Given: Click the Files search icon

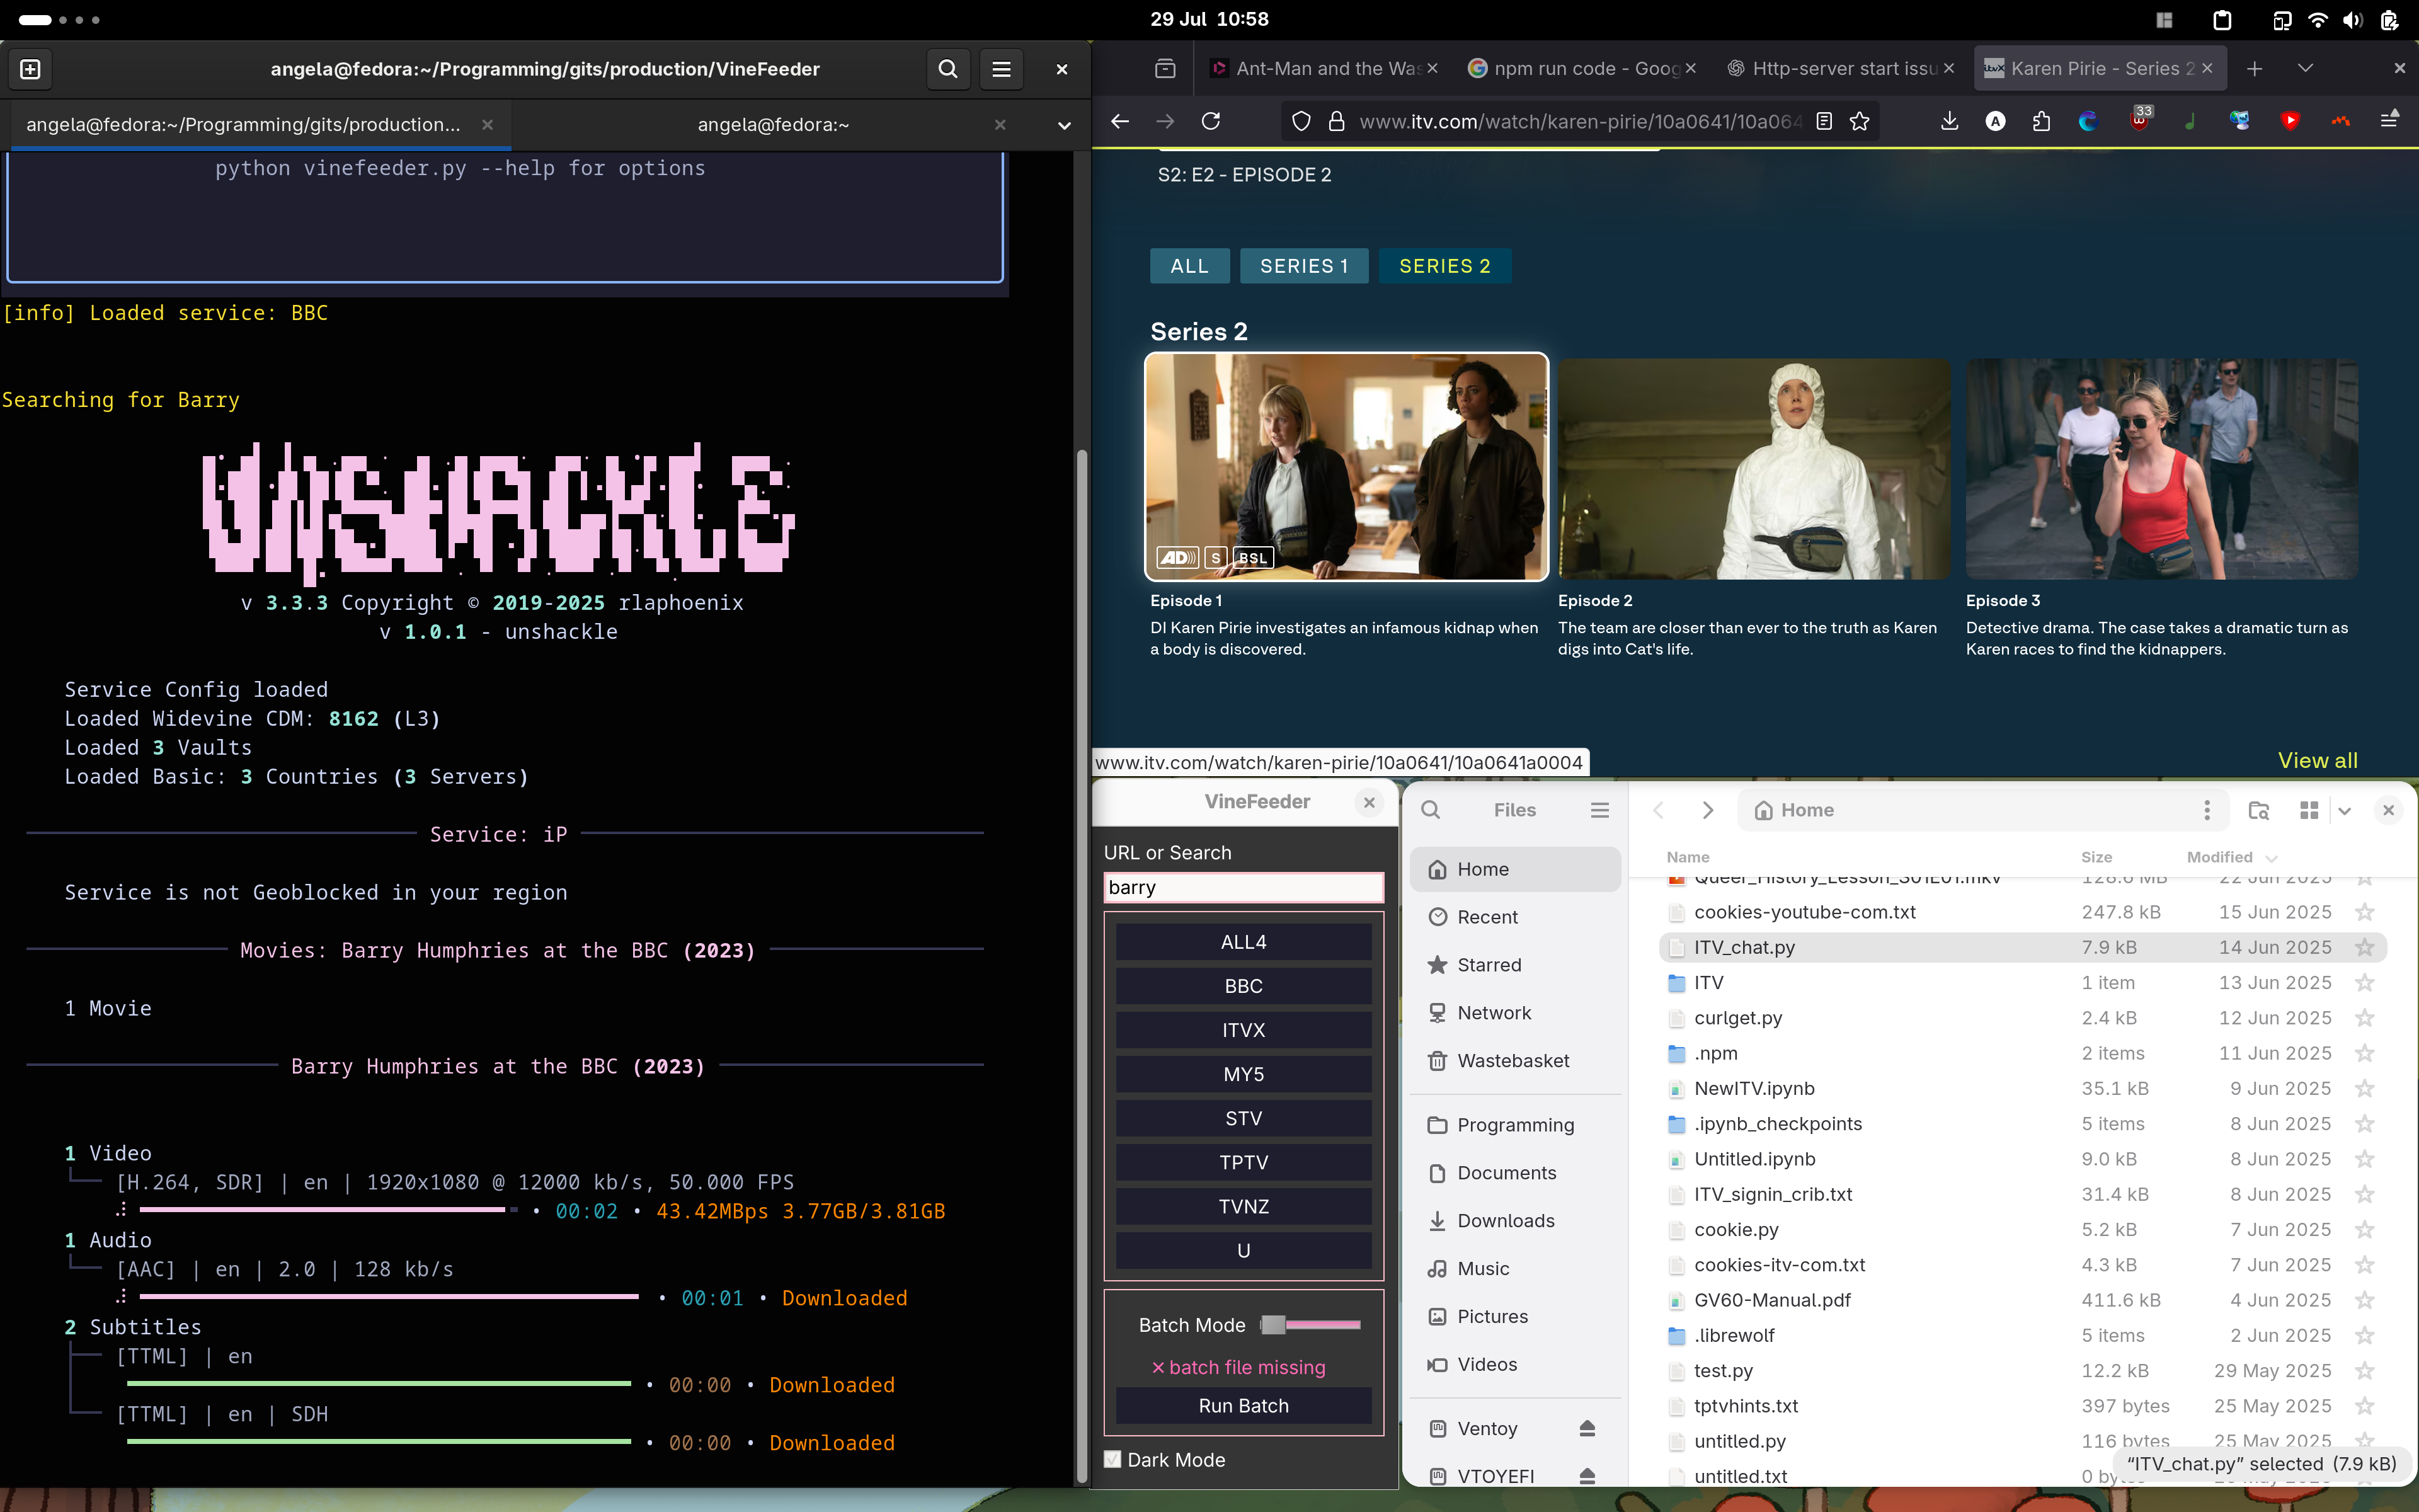Looking at the screenshot, I should (1431, 810).
